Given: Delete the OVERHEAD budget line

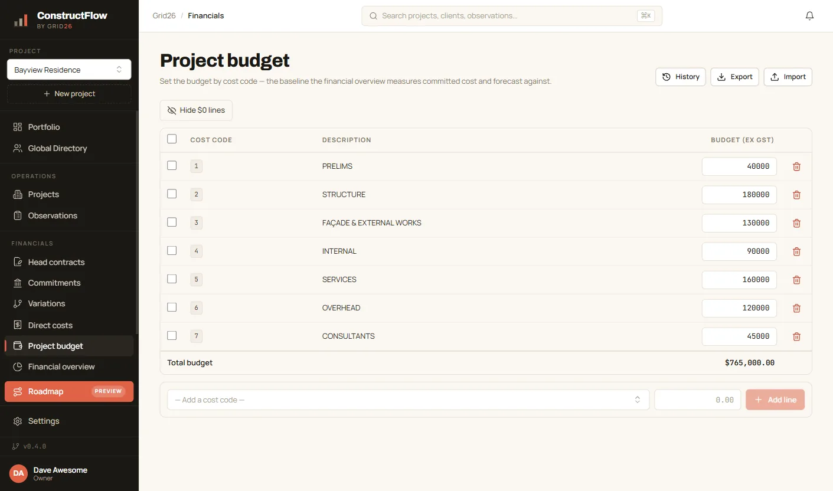Looking at the screenshot, I should point(796,308).
